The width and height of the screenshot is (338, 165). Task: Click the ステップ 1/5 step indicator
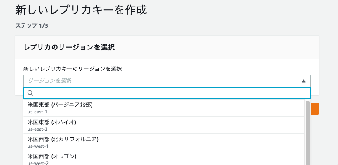click(32, 26)
